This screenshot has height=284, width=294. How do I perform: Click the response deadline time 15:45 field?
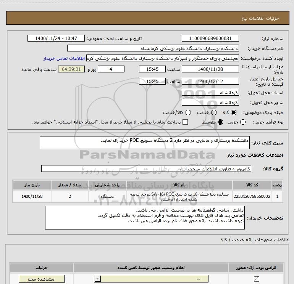(x=152, y=69)
